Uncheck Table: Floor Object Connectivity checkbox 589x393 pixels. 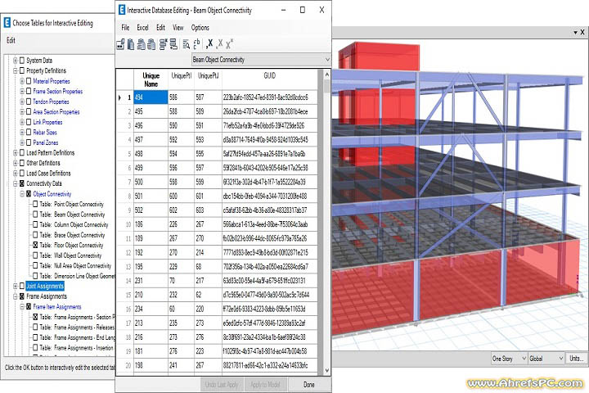point(35,245)
